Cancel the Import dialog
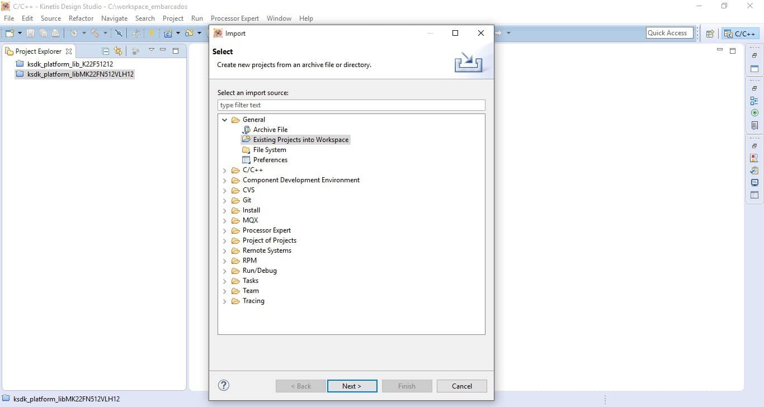 [461, 386]
